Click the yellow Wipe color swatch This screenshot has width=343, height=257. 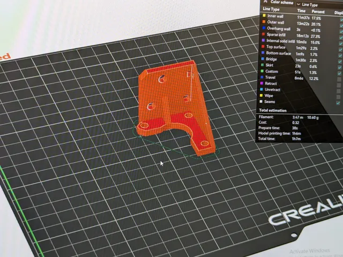(261, 95)
